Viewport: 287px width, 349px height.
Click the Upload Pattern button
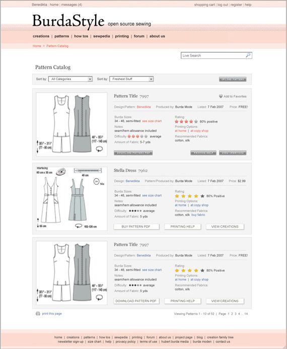click(233, 79)
